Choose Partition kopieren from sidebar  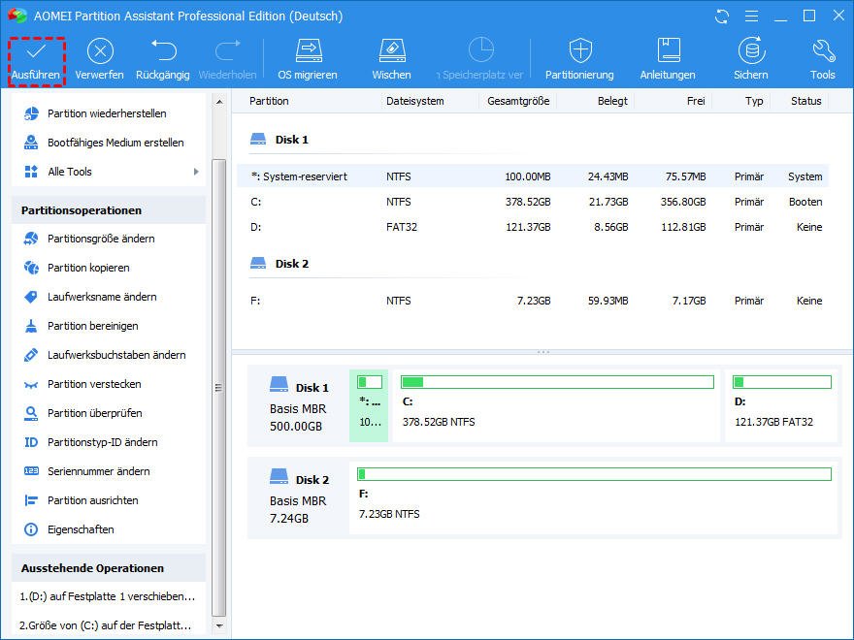88,268
